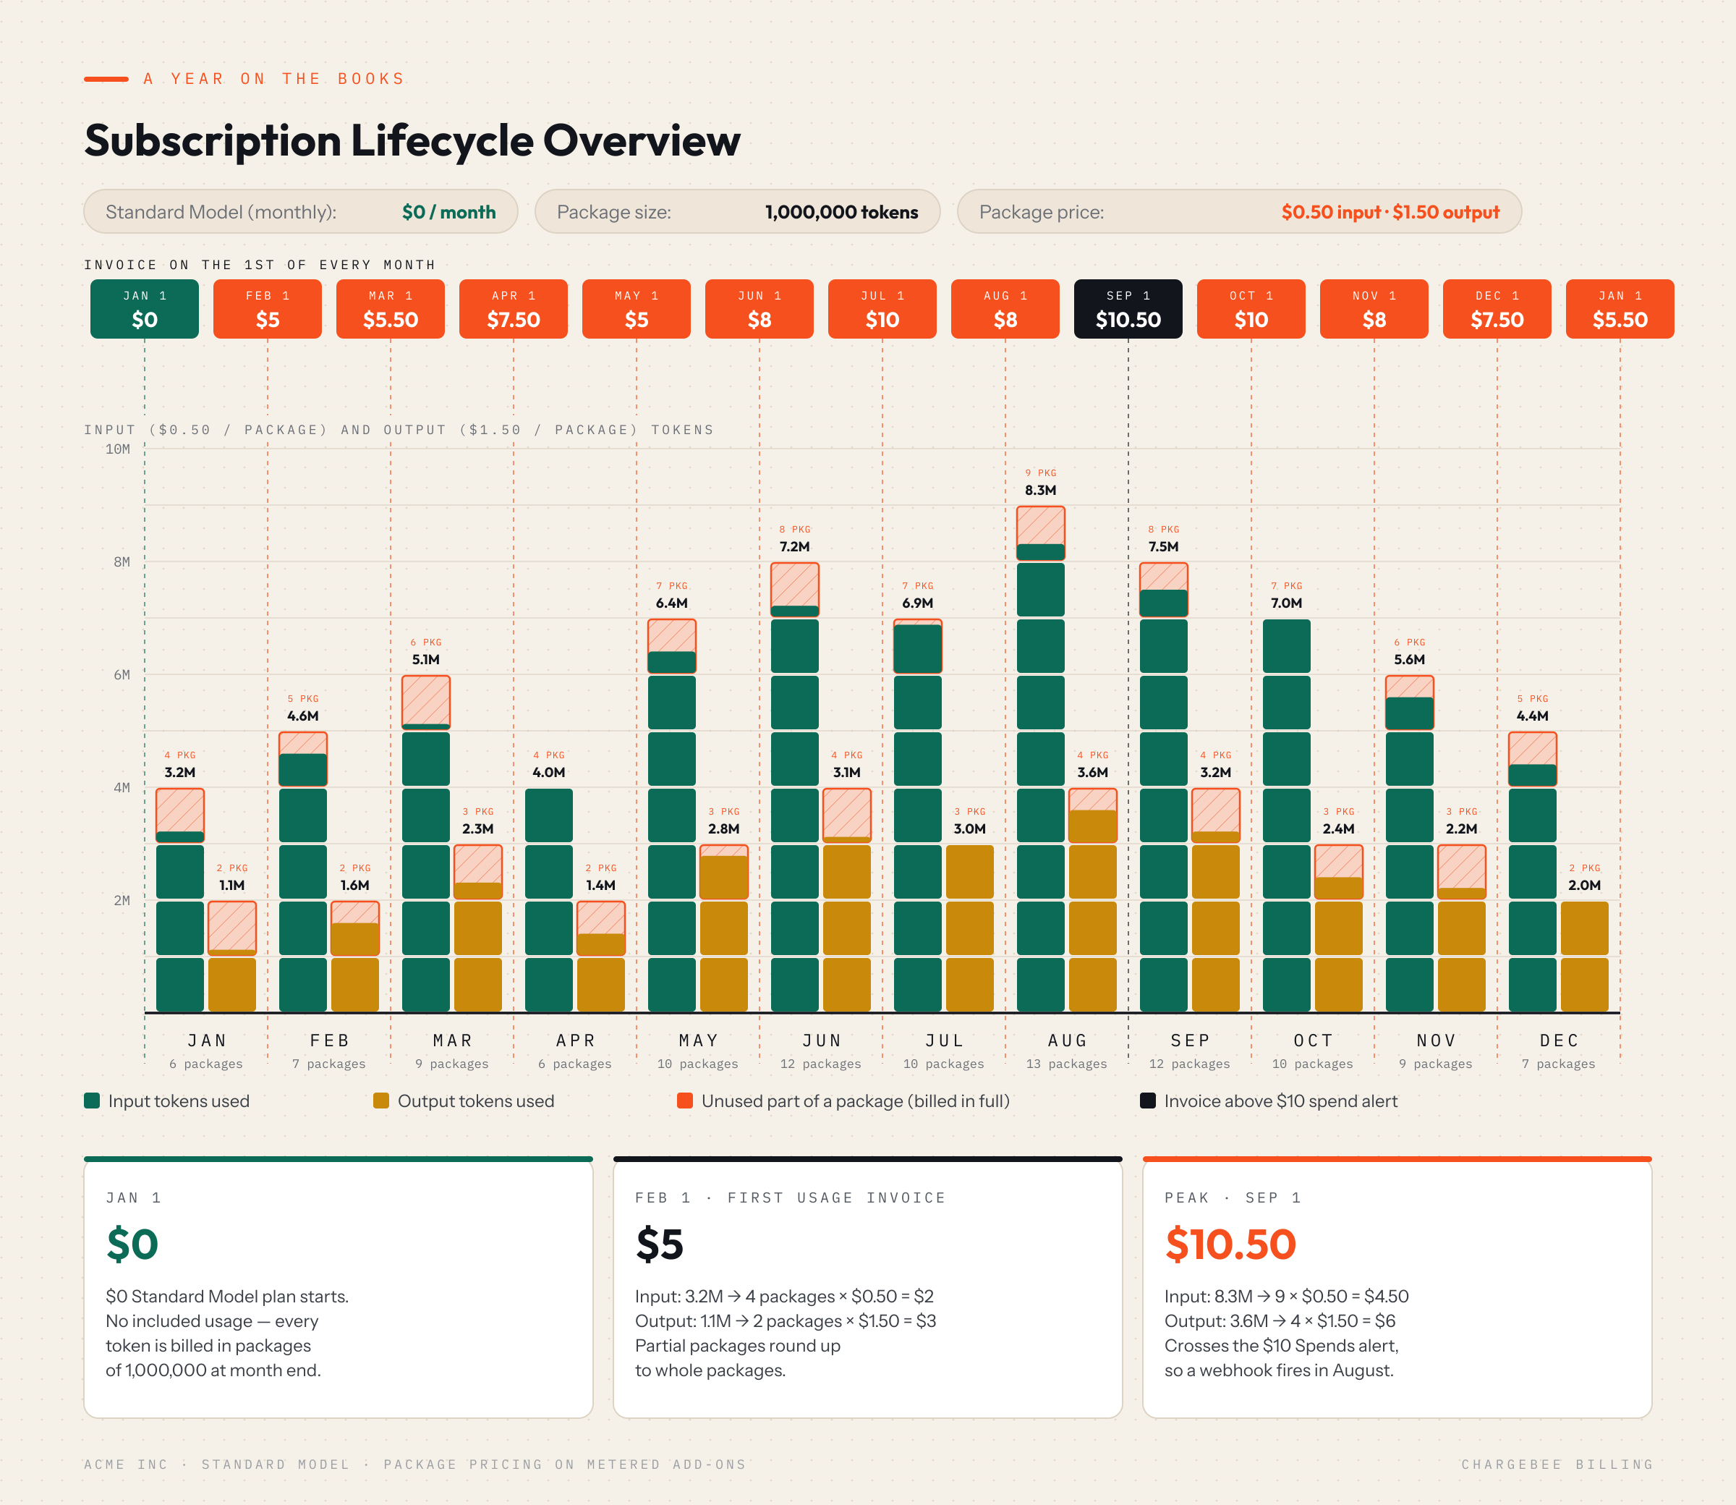Click the '13 packages' text under AUG
Image resolution: width=1736 pixels, height=1505 pixels.
pyautogui.click(x=1067, y=1064)
